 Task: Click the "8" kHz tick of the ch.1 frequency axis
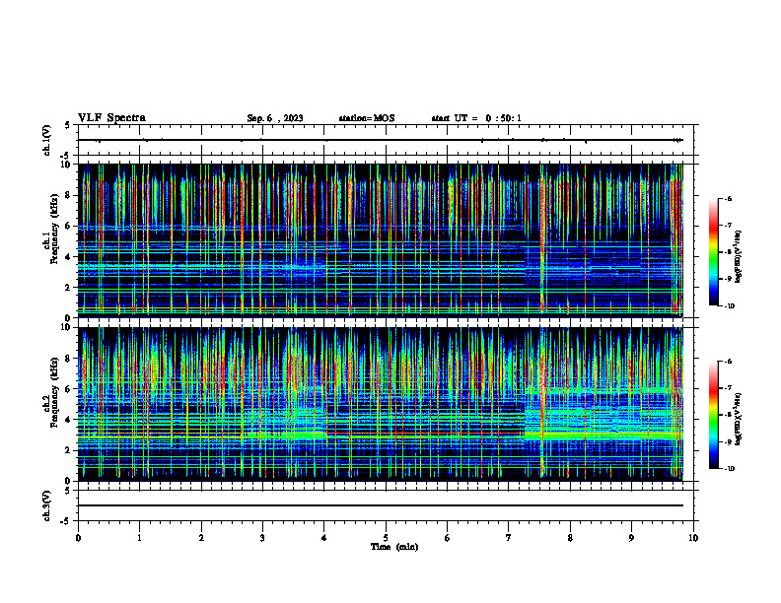pyautogui.click(x=69, y=195)
